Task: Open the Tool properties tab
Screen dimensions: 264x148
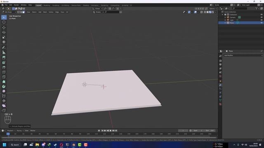Action: pyautogui.click(x=220, y=56)
